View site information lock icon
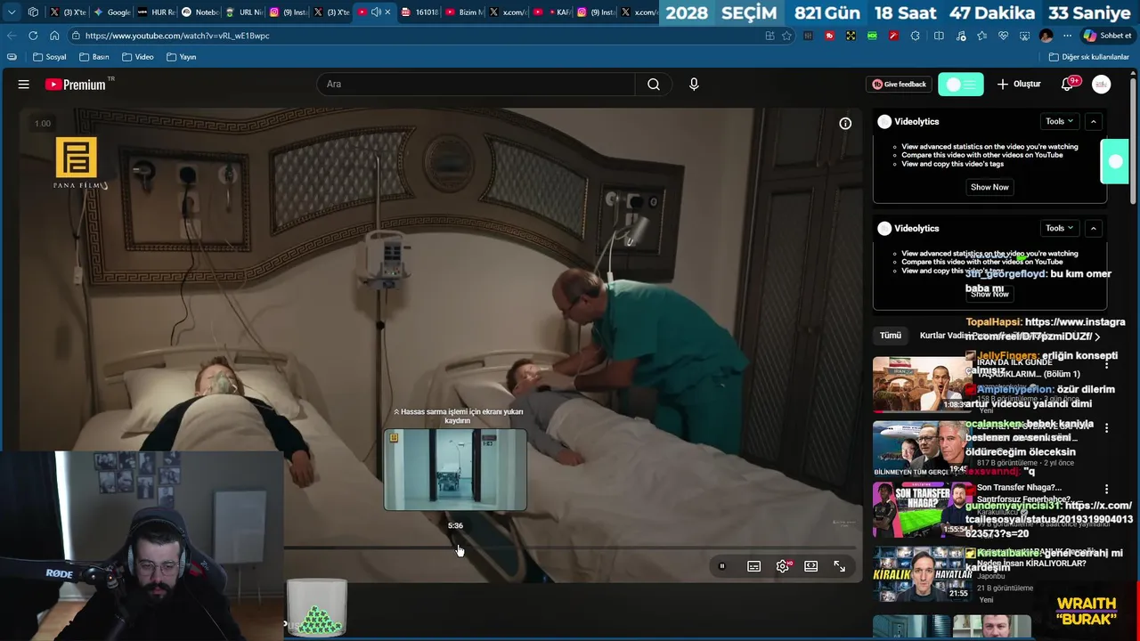 77,36
